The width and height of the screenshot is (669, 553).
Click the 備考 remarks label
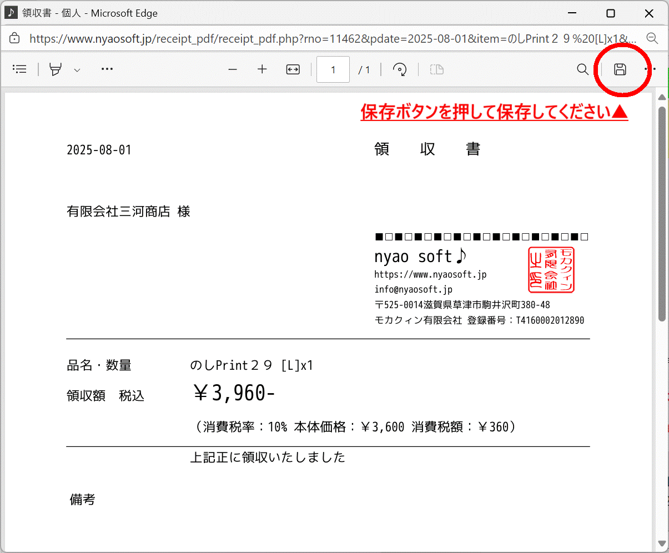tap(82, 500)
